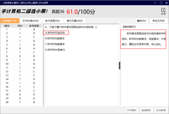This screenshot has width=169, height=114.
Task: Close the 评分结果 window
Action: tap(167, 3)
